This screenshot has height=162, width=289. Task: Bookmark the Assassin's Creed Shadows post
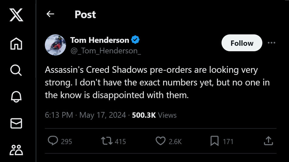coord(215,141)
